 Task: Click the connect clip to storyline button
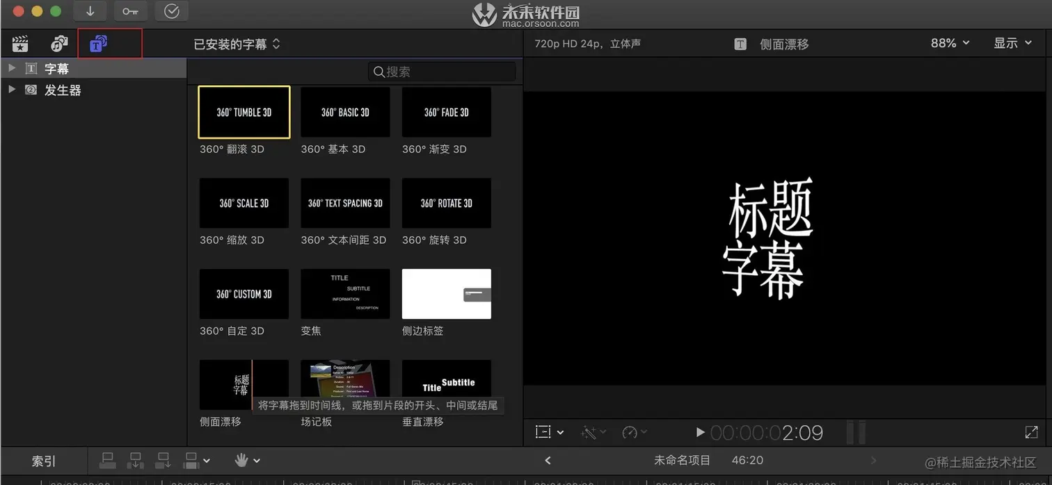click(108, 460)
